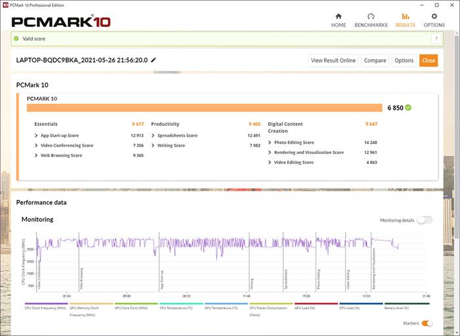Toggle Monitoring details switch

click(x=425, y=220)
